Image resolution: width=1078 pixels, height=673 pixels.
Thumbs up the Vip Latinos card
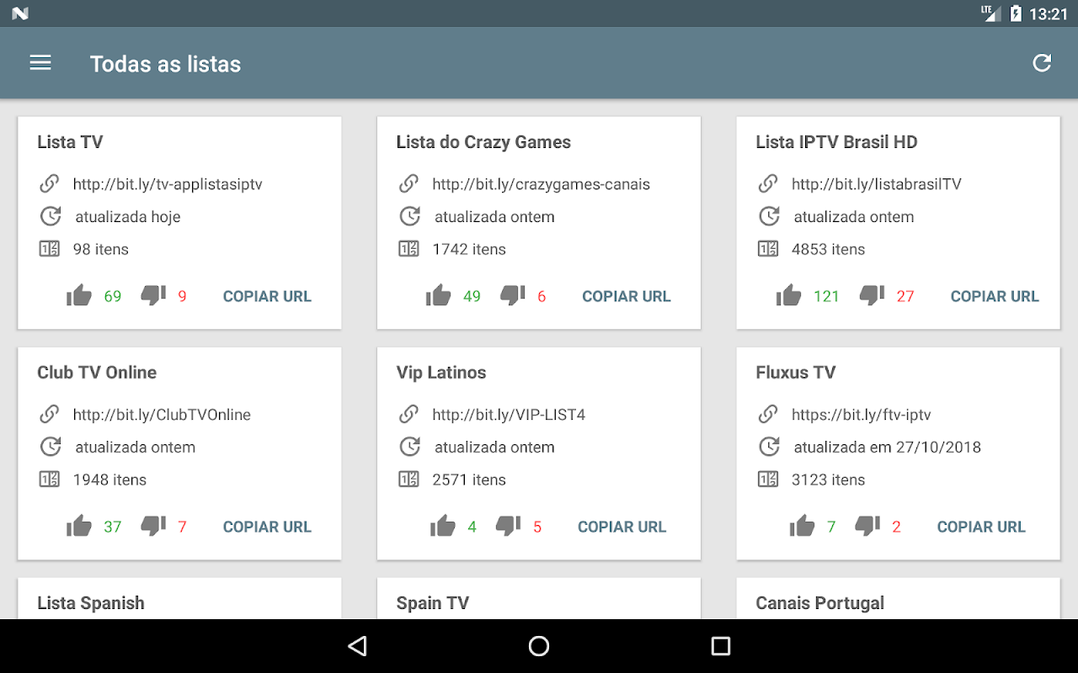pos(443,526)
